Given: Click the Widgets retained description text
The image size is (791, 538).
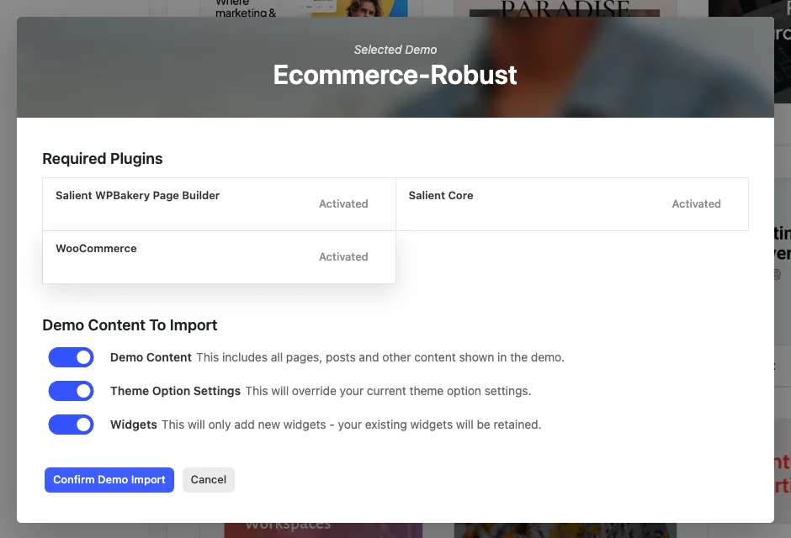Looking at the screenshot, I should click(351, 425).
